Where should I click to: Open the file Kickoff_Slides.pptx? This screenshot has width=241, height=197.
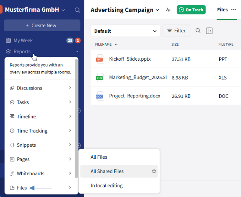click(130, 59)
